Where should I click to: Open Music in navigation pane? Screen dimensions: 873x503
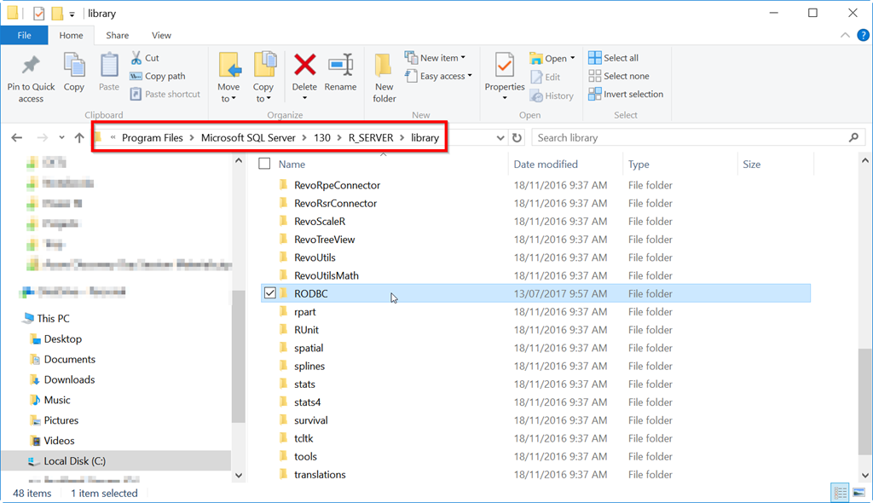[x=57, y=400]
